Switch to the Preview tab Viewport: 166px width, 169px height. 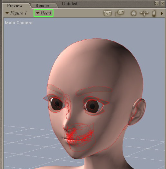pyautogui.click(x=15, y=5)
